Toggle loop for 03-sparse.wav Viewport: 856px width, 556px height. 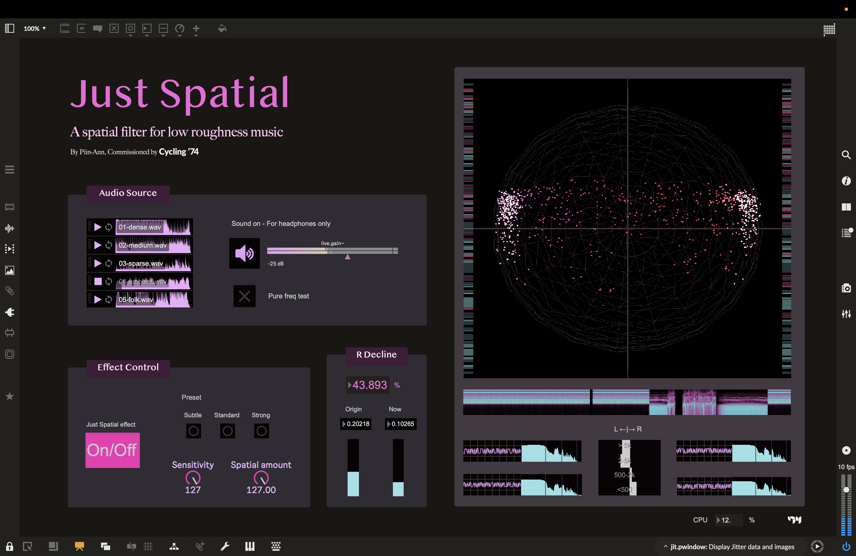[x=109, y=263]
